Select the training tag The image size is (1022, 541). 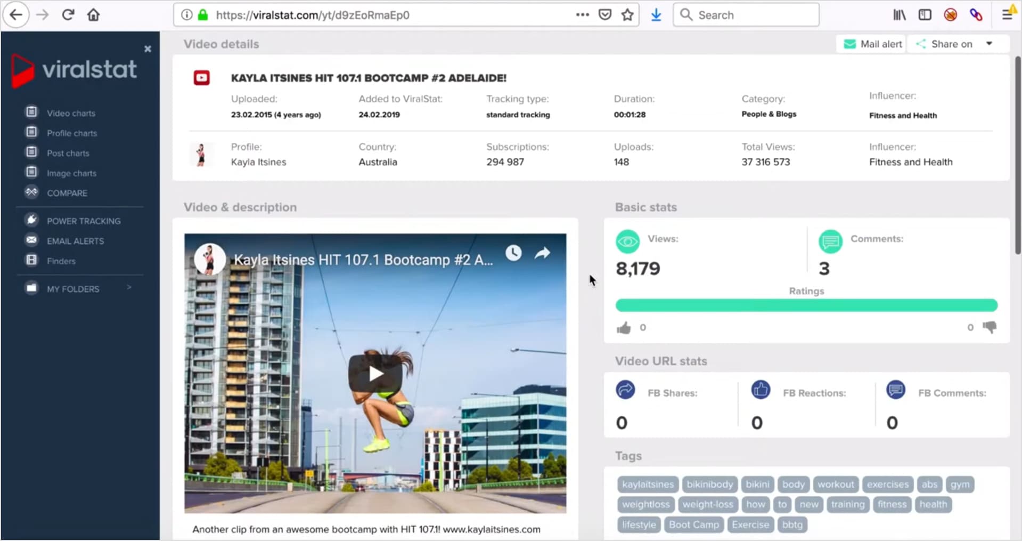[848, 504]
